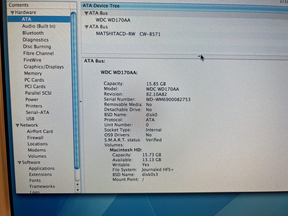
Task: Open Serial-ATA hardware entry
Action: click(x=37, y=112)
